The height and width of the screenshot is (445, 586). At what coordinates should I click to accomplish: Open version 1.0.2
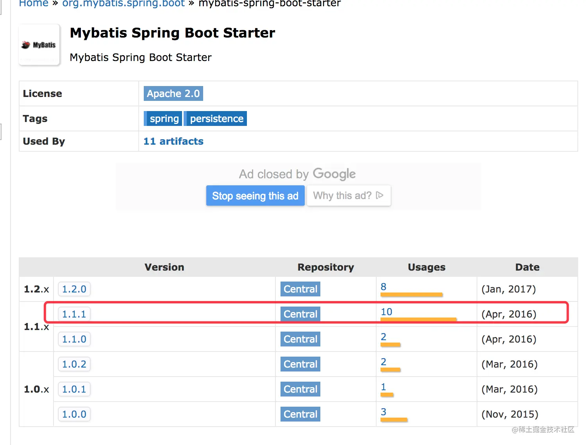(x=74, y=364)
